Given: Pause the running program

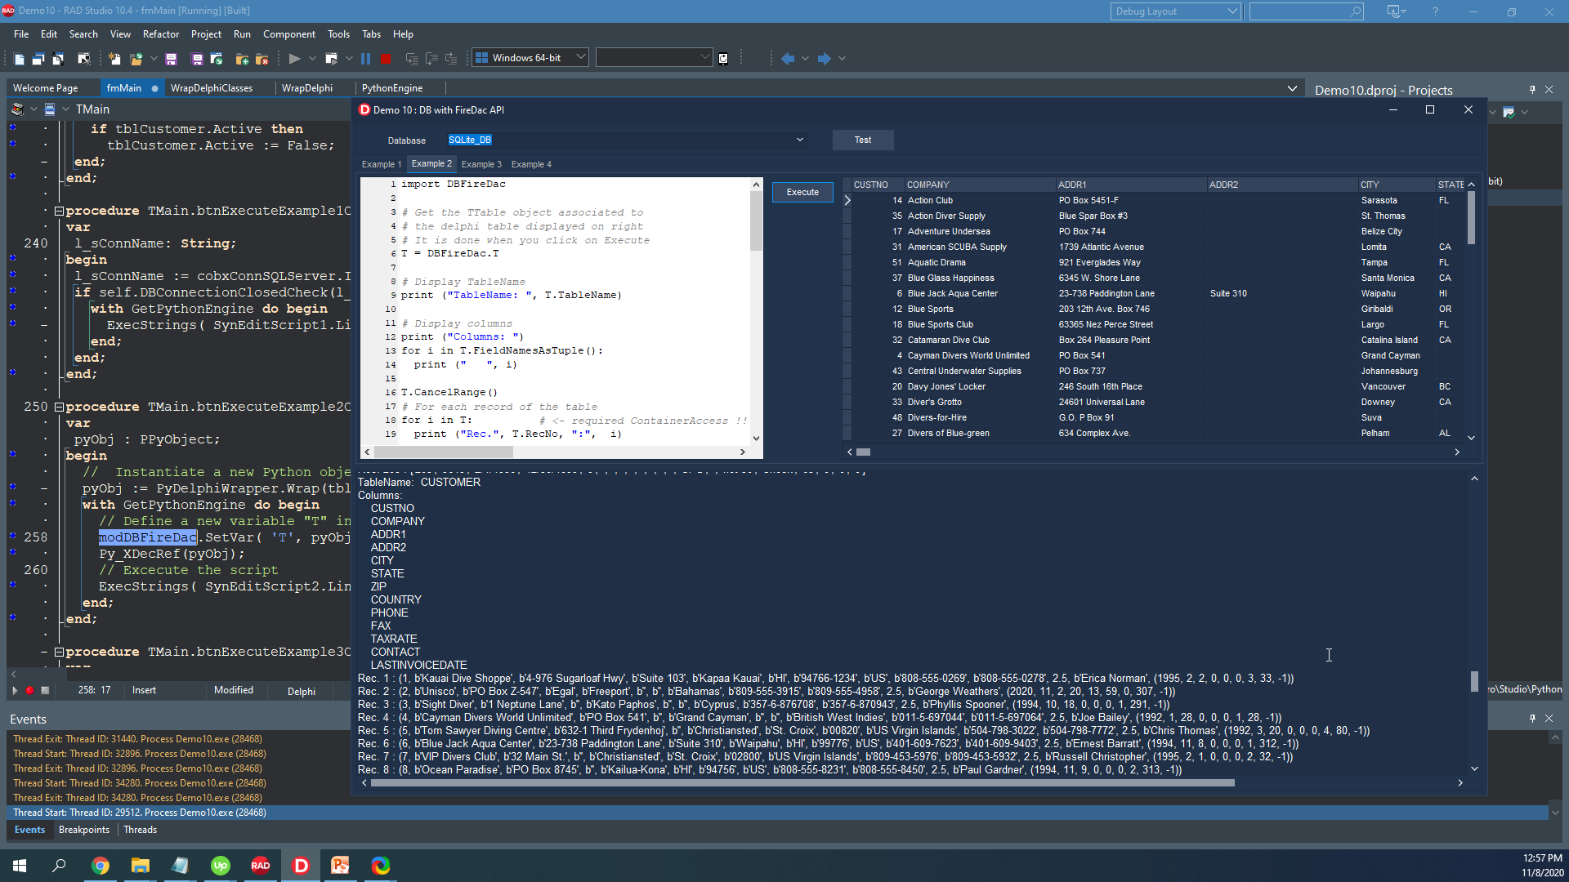Looking at the screenshot, I should tap(365, 58).
